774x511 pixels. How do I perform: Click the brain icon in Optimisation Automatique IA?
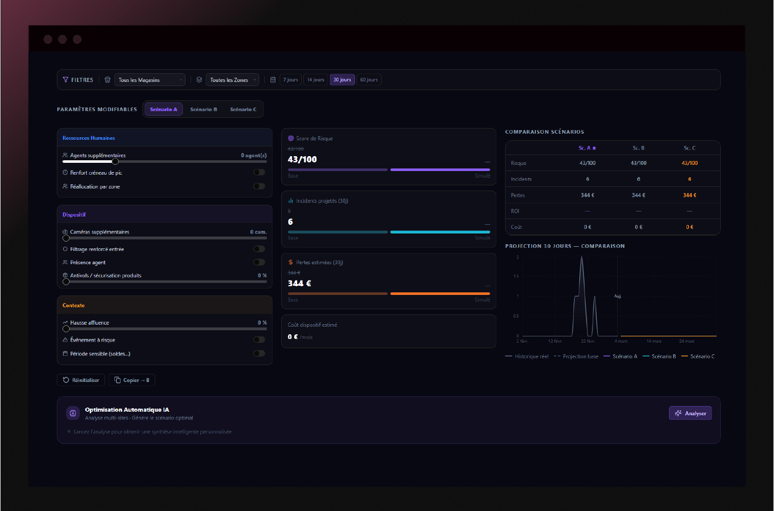tap(73, 413)
